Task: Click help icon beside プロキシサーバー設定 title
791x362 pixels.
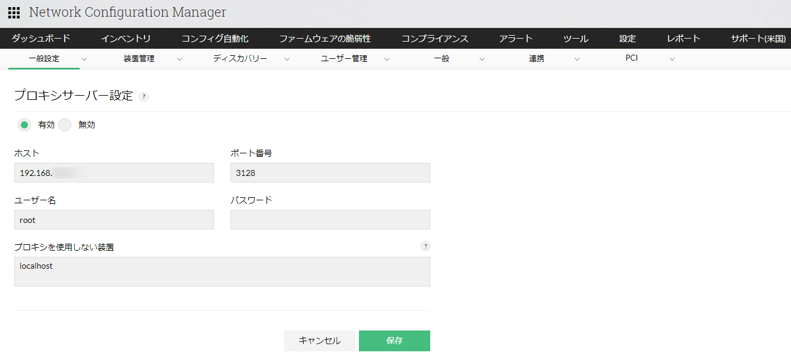Action: (x=144, y=97)
